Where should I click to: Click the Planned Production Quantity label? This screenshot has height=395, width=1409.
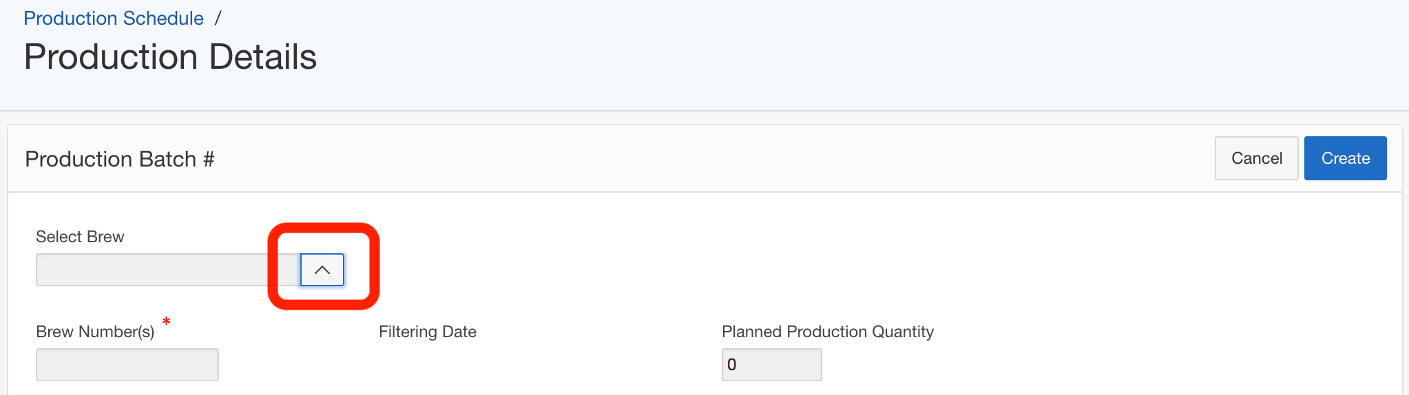point(828,332)
